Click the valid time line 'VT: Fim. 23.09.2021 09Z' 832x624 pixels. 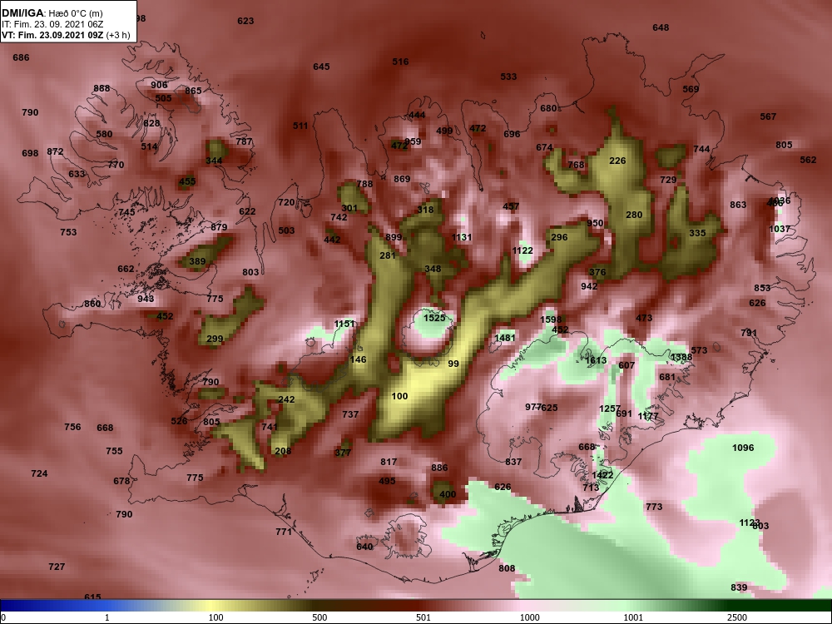(x=53, y=35)
